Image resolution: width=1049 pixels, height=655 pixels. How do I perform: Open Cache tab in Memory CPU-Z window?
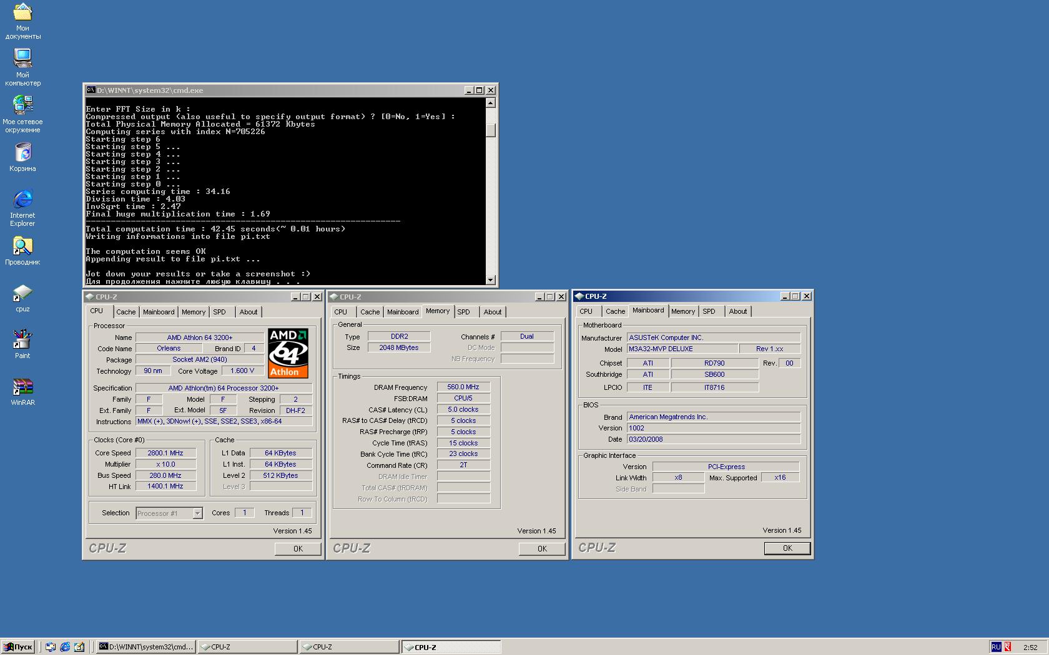[x=370, y=312]
